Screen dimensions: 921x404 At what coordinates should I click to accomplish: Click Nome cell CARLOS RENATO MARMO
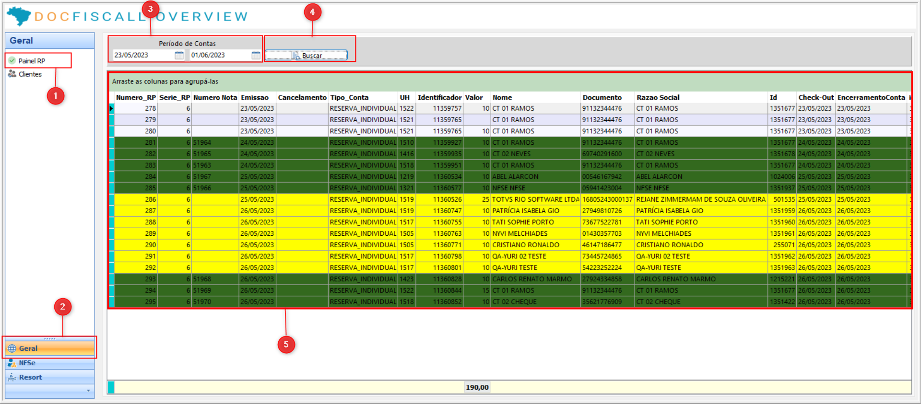click(x=536, y=279)
